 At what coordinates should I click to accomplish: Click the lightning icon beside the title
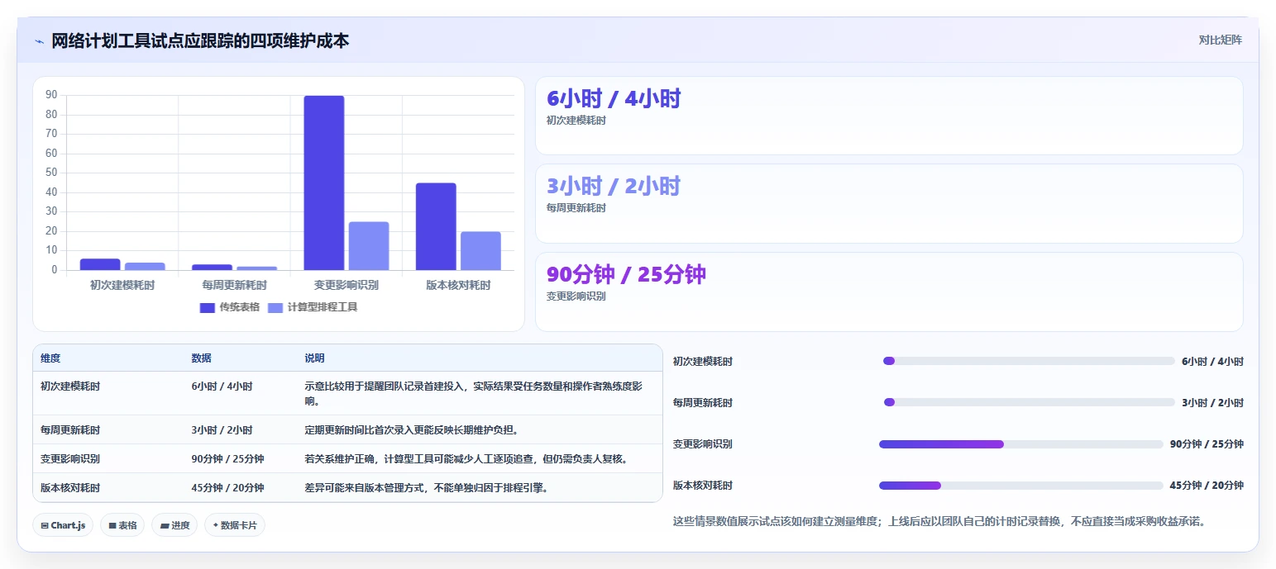coord(39,40)
